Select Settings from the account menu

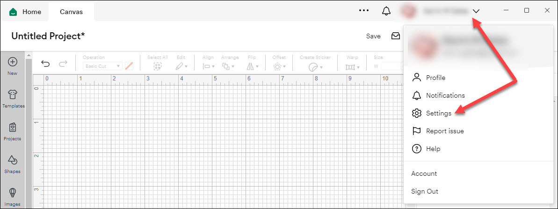pyautogui.click(x=438, y=113)
